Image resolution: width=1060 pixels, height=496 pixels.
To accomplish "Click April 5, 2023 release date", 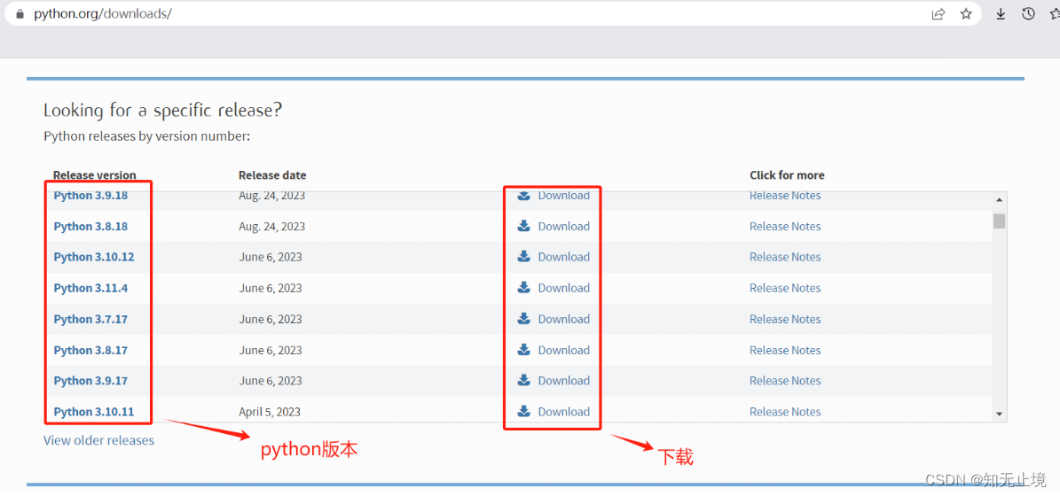I will pos(270,412).
